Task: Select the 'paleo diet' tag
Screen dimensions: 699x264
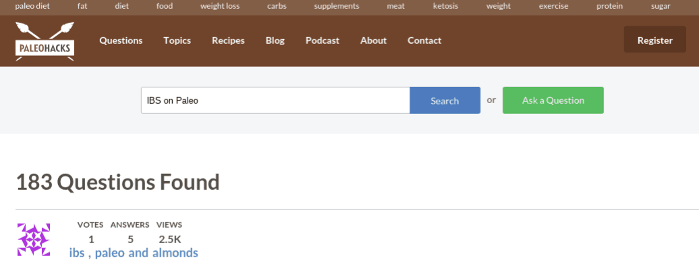Action: 32,7
